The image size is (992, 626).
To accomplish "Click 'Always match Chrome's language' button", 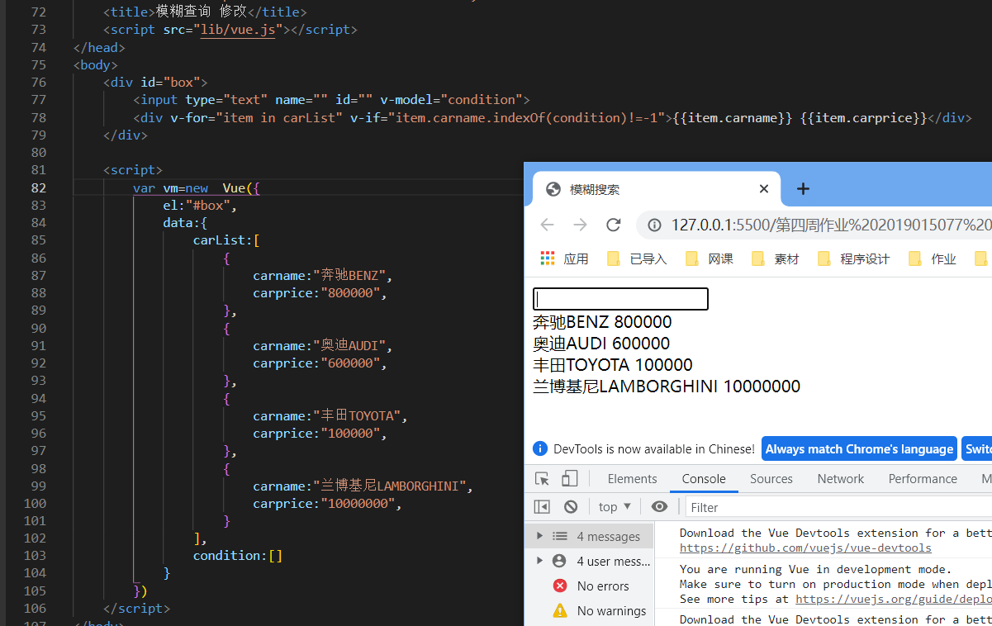I will (859, 449).
